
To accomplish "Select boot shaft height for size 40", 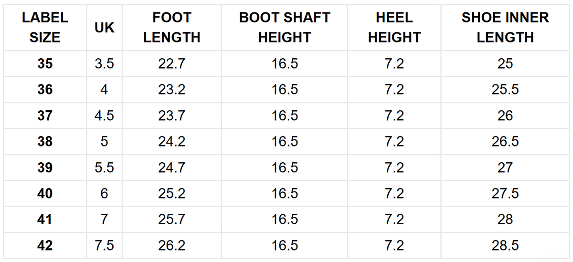I will point(285,194).
